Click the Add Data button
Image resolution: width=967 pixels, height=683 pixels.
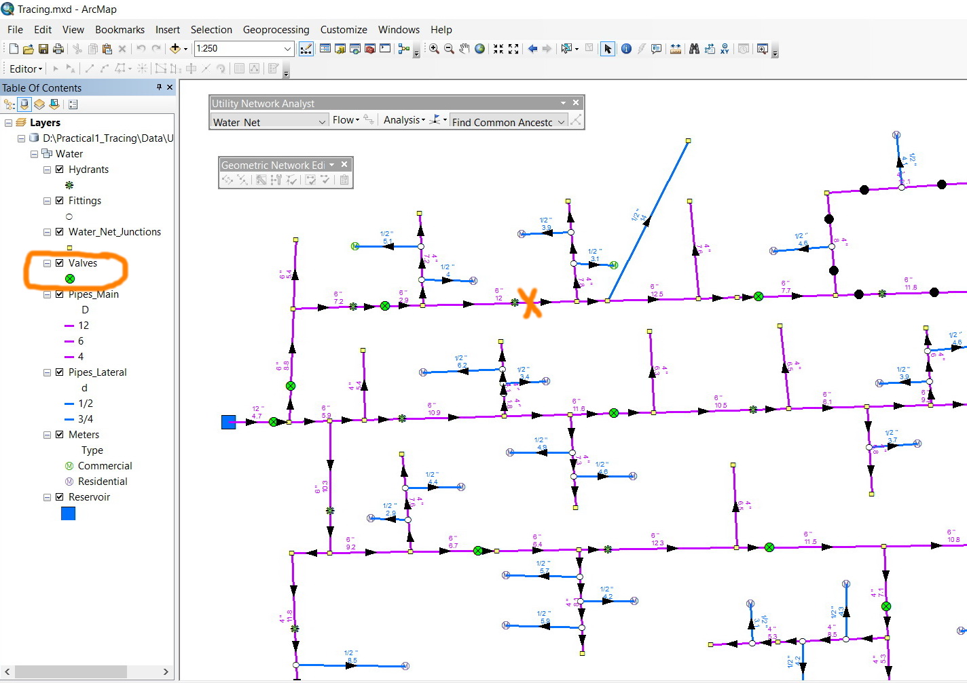175,49
